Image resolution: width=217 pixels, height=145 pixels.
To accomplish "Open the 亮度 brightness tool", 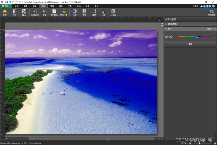I will click(x=5, y=12).
